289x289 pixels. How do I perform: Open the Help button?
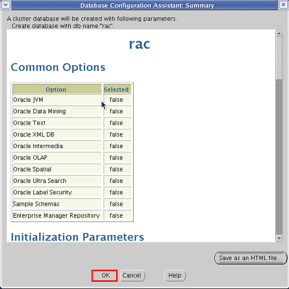pos(175,275)
